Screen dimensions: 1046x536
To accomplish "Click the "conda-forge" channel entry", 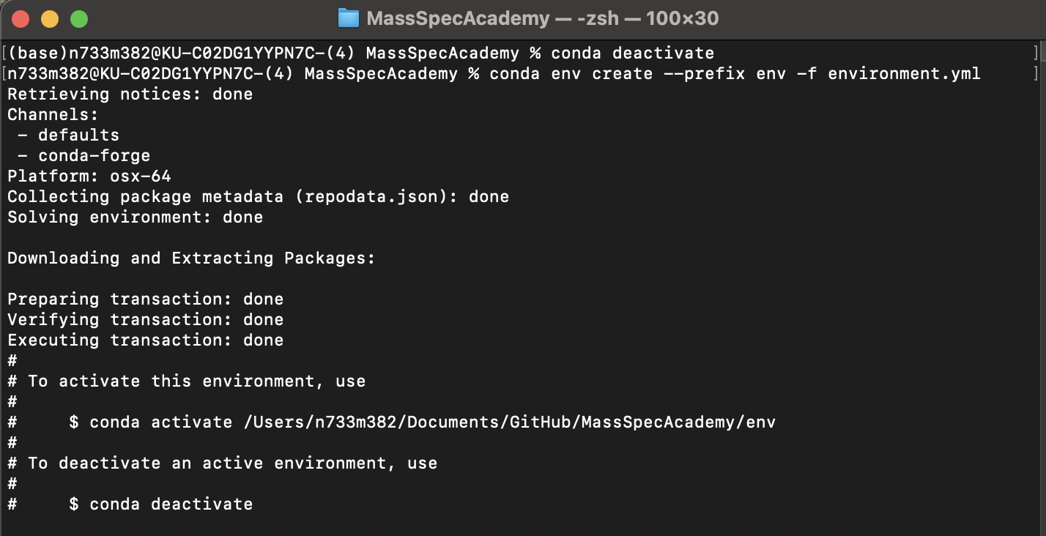I will 94,156.
